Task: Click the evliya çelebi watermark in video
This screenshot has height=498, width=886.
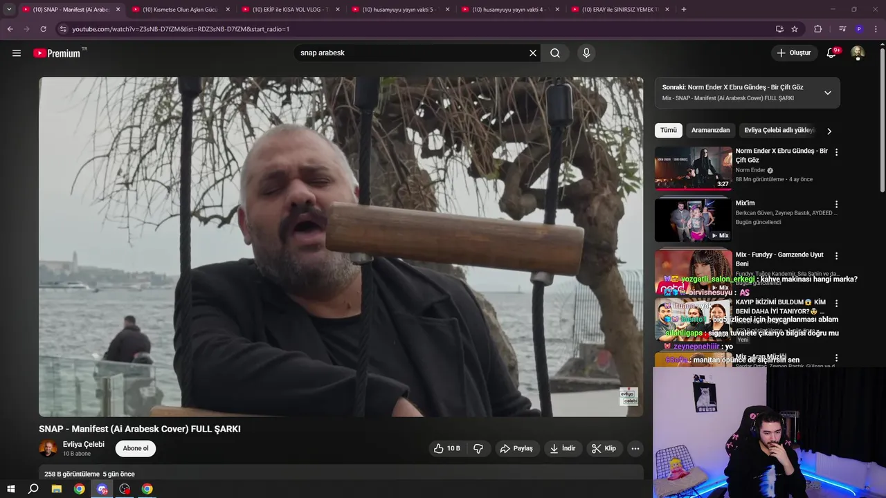Action: coord(629,397)
